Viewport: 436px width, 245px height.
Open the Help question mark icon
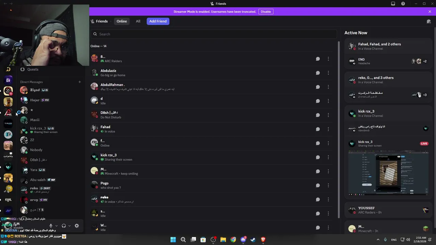point(403,4)
